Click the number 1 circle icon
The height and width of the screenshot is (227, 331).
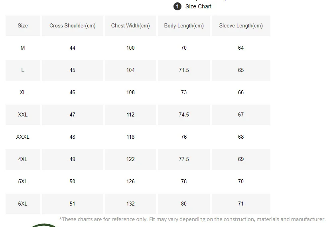[177, 6]
